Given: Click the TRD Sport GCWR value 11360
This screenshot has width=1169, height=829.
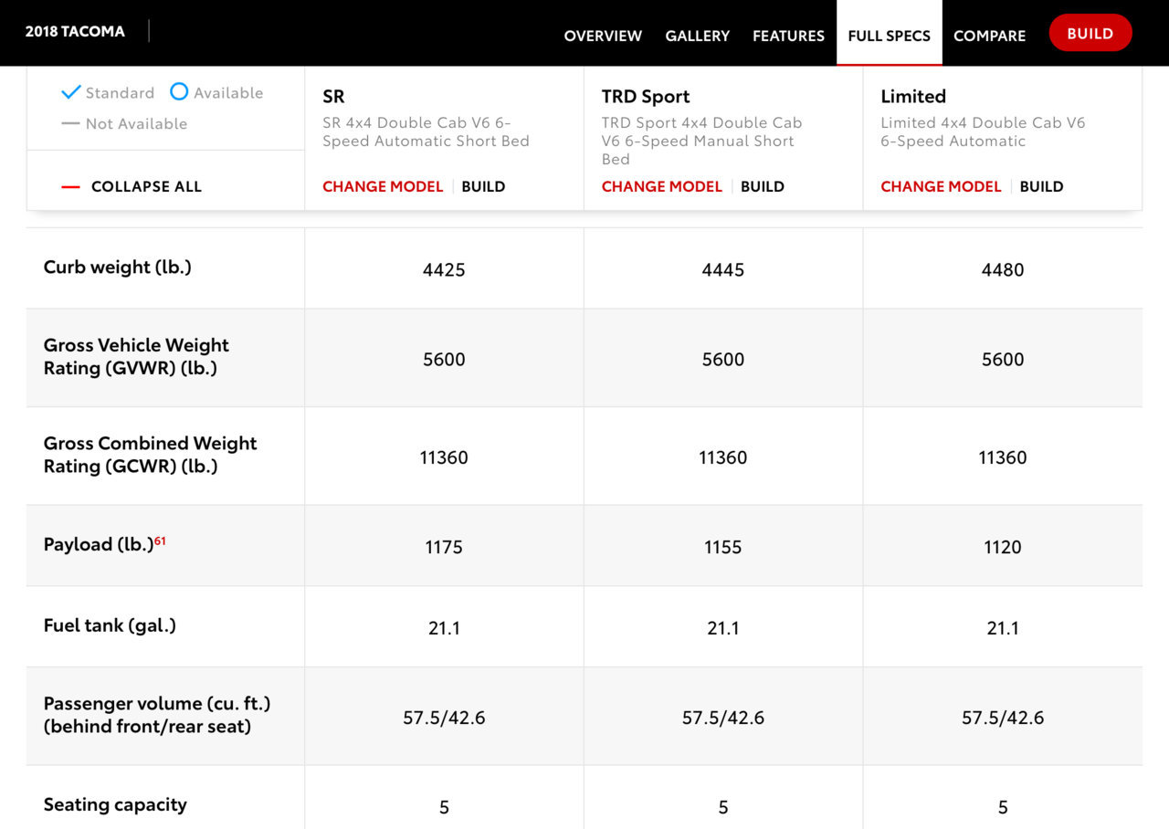Looking at the screenshot, I should pos(723,457).
